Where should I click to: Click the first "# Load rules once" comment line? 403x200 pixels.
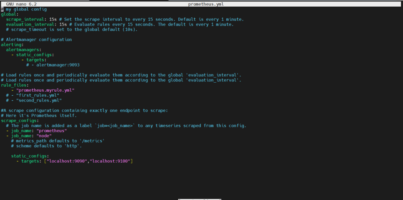[x=121, y=75]
